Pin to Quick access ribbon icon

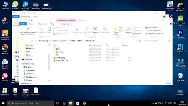(28, 31)
